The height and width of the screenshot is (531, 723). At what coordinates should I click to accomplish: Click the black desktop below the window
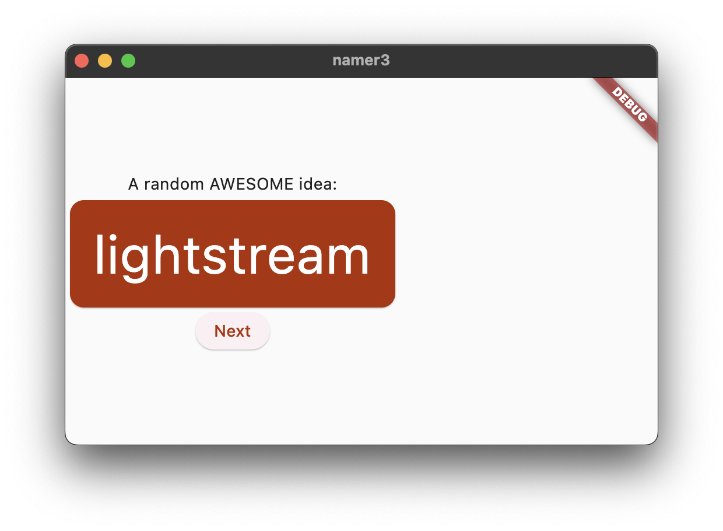click(361, 490)
